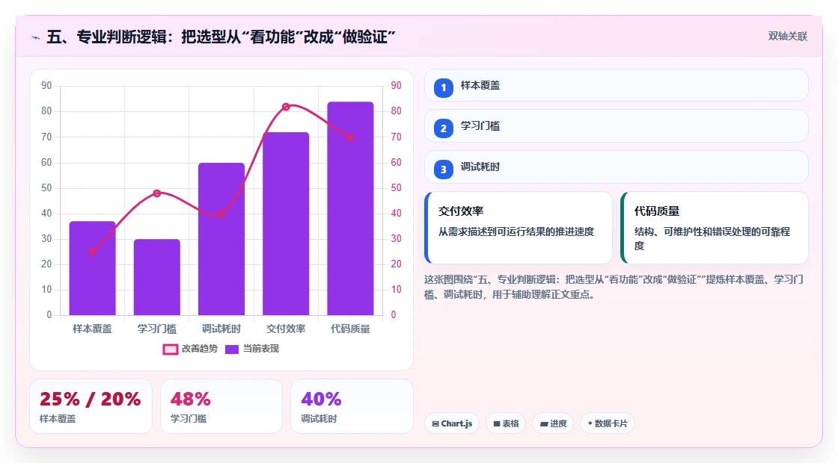Click the trend line point above 学习门槛
This screenshot has width=838, height=463.
click(157, 193)
